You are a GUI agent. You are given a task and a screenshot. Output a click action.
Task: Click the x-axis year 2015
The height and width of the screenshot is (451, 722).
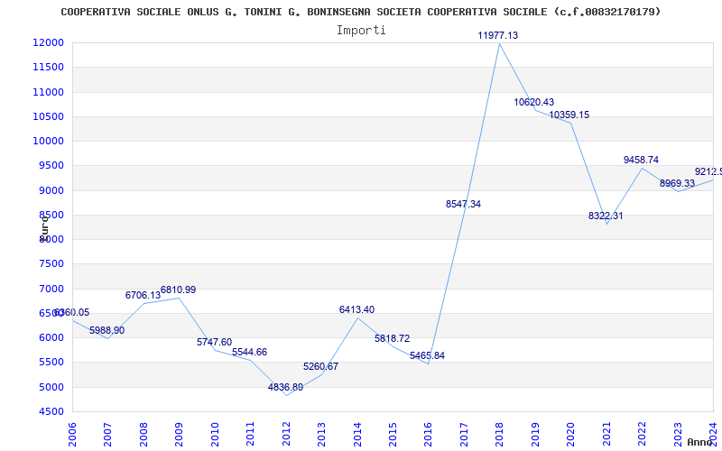click(393, 434)
